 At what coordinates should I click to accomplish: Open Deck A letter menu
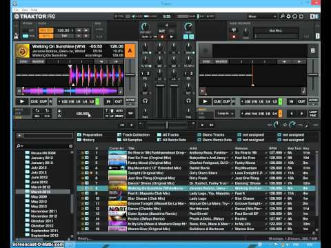tap(130, 51)
